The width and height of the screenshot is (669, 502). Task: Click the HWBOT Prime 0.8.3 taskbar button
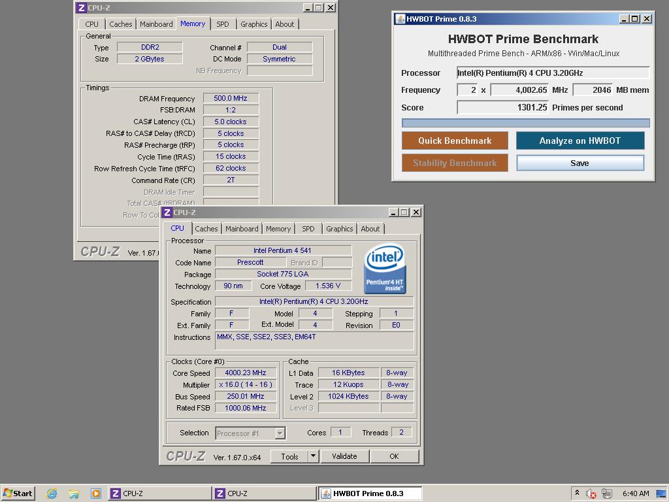(x=370, y=494)
